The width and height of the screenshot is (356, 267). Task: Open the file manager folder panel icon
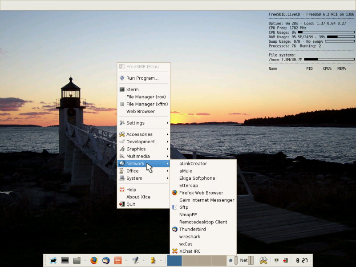[x=77, y=260]
